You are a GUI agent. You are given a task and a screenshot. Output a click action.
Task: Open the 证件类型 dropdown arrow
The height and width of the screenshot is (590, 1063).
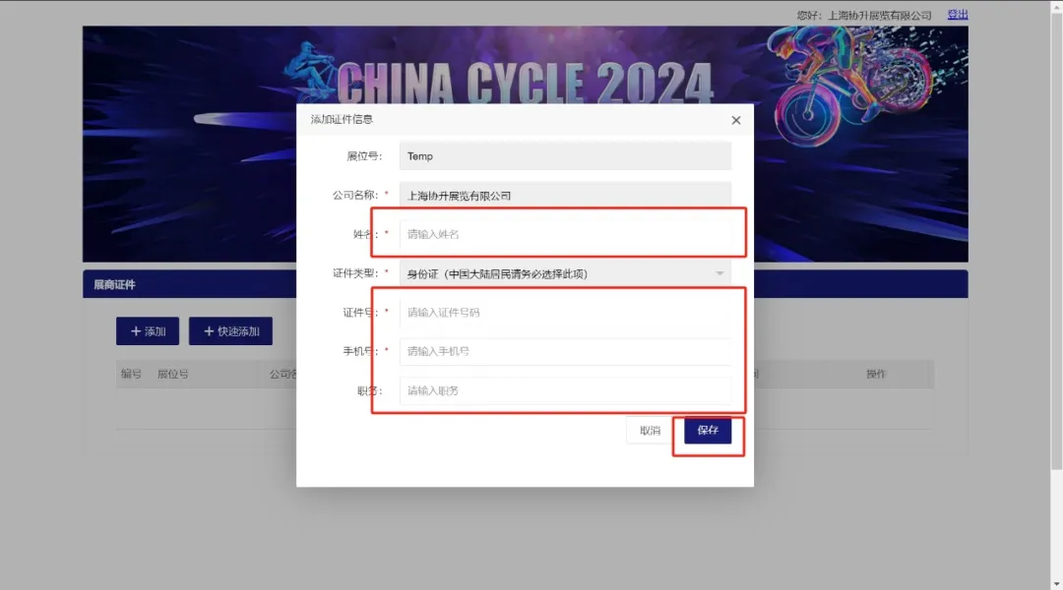point(719,273)
